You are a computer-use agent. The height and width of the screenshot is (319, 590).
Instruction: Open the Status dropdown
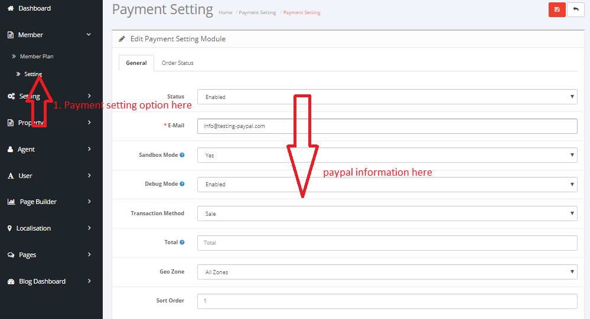[387, 97]
